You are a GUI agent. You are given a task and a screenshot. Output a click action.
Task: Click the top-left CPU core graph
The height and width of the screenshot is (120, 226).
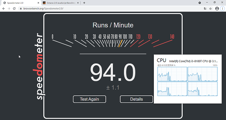[x=172, y=74]
